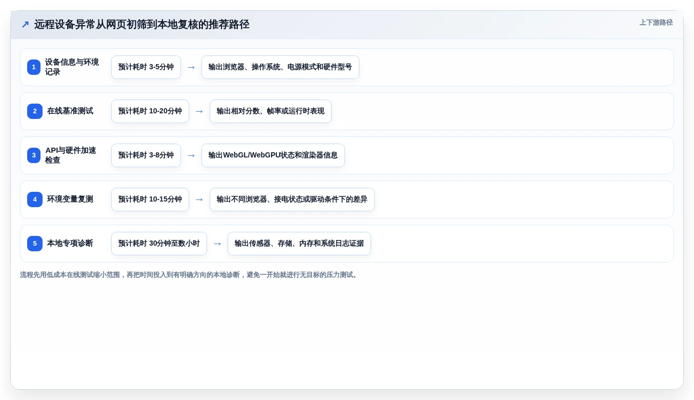Click step badge number 2
This screenshot has height=400, width=694.
35,111
